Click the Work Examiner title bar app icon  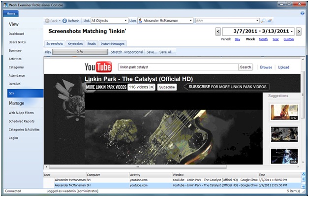pos(5,5)
